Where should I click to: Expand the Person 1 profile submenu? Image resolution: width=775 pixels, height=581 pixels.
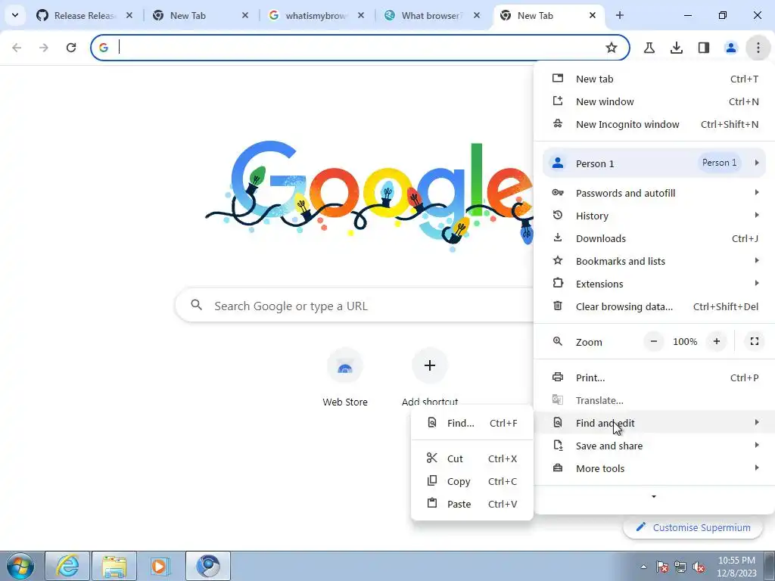point(655,163)
